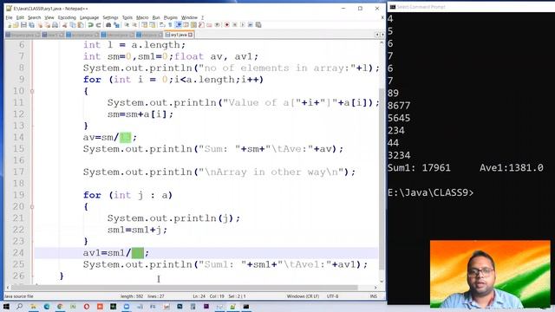Click the Paste toolbar icon
This screenshot has width=555, height=312.
point(81,25)
